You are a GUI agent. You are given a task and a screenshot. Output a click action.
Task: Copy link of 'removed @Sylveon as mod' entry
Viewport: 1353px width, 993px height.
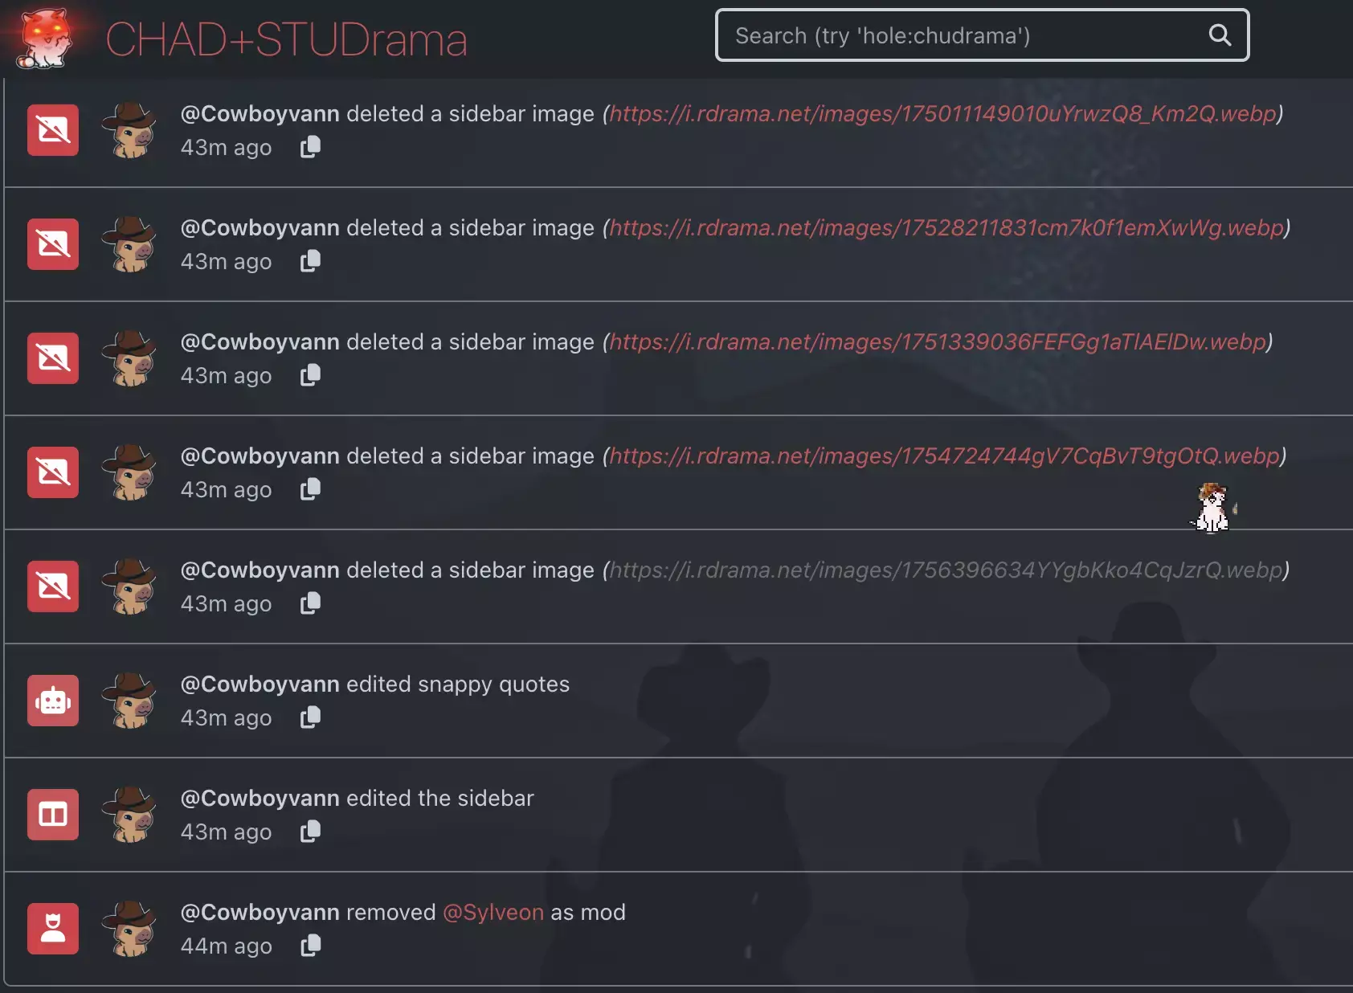[310, 945]
